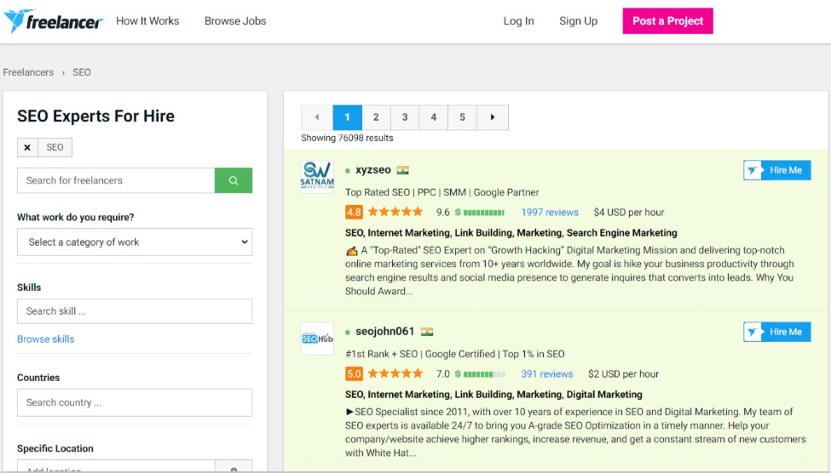Go to next results page arrow
Screen dimensions: 831x473
pos(493,117)
